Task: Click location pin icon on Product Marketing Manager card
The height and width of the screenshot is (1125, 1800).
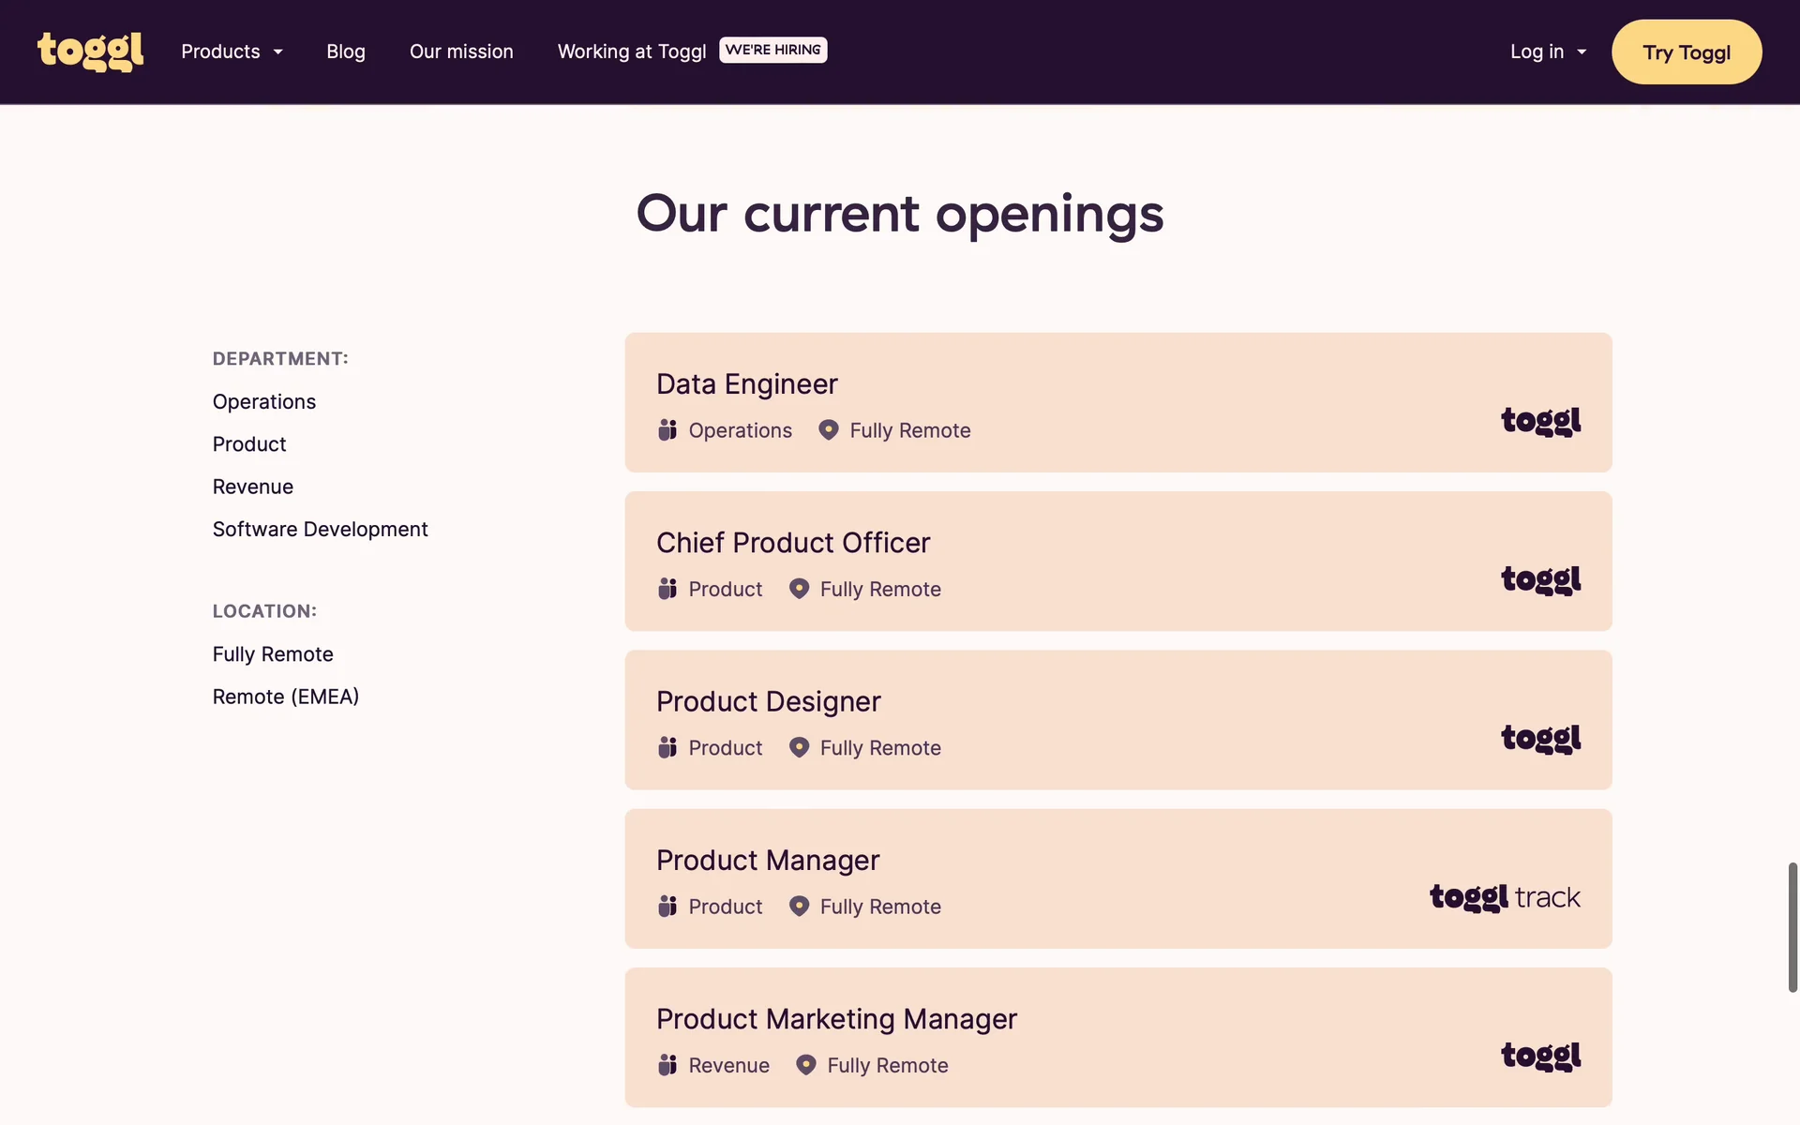Action: pos(805,1065)
